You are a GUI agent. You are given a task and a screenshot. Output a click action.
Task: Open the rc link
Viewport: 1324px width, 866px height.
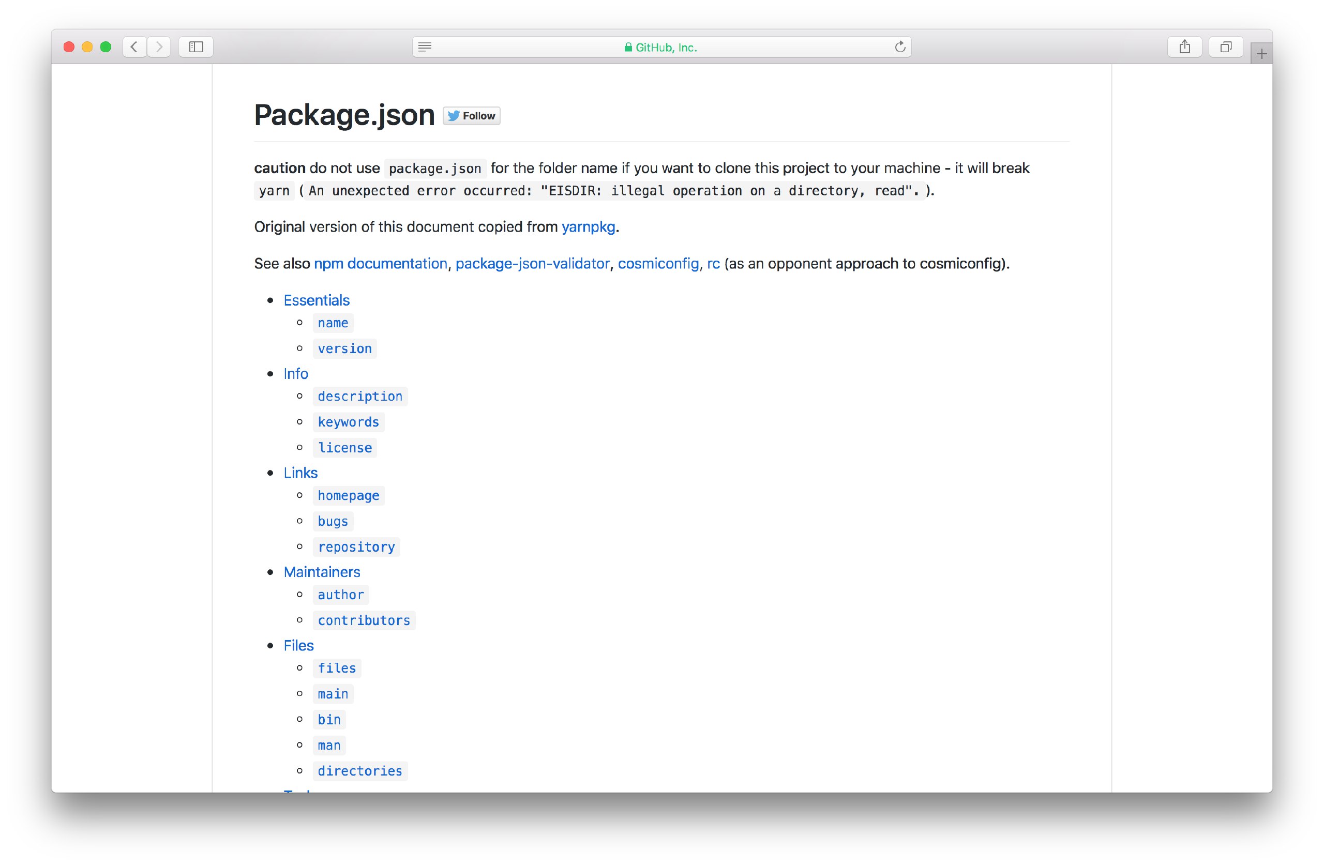[713, 264]
